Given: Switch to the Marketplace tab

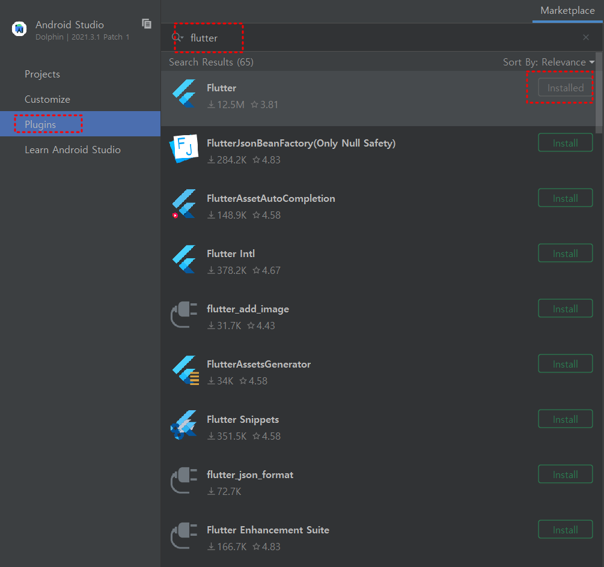Looking at the screenshot, I should pos(567,10).
